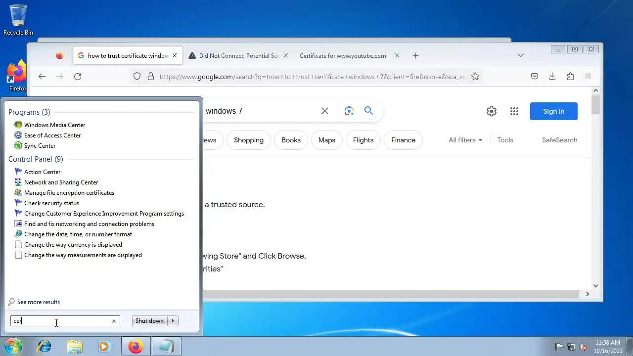This screenshot has width=633, height=356.
Task: Search by image with Google Lens
Action: click(x=349, y=111)
